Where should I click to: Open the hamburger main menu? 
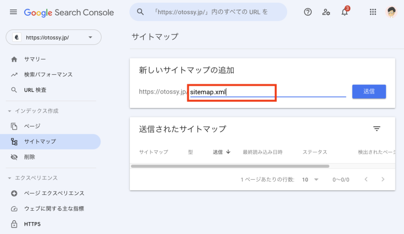[13, 12]
